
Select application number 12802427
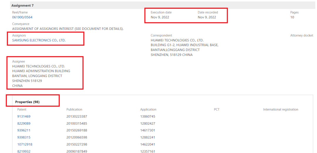tap(148, 123)
